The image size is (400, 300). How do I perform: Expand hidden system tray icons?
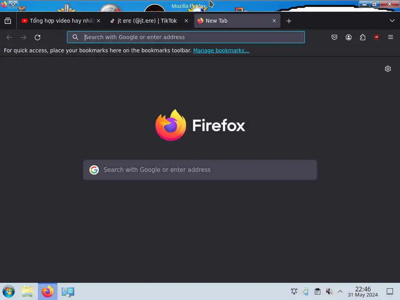click(340, 291)
